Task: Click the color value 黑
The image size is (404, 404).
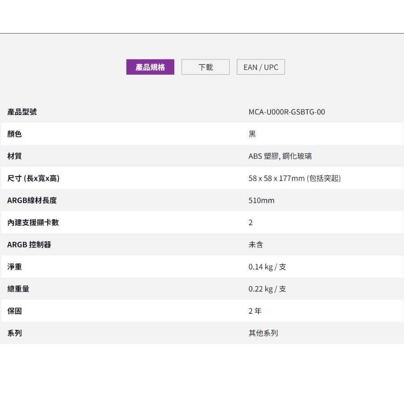Action: click(250, 134)
